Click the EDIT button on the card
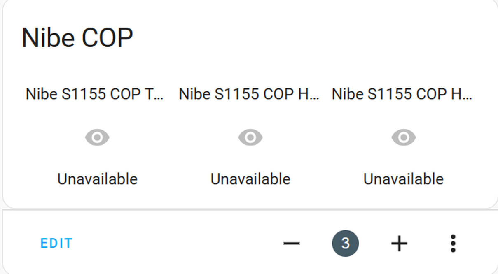Image resolution: width=498 pixels, height=274 pixels. coord(56,244)
